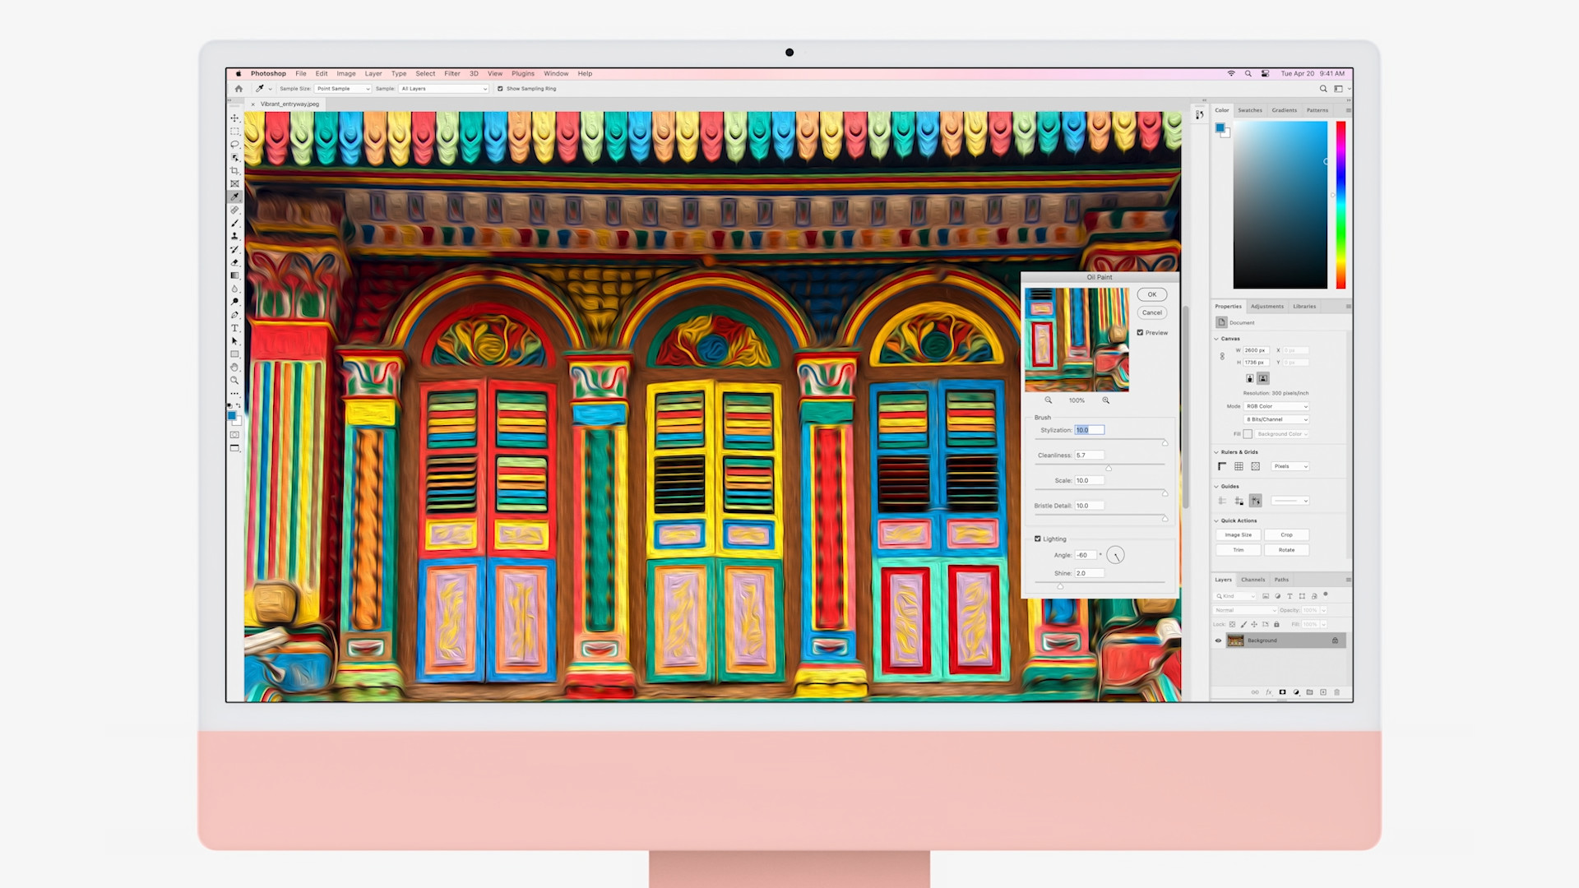The image size is (1579, 888).
Task: Collapse the Quick Actions section
Action: (1216, 520)
